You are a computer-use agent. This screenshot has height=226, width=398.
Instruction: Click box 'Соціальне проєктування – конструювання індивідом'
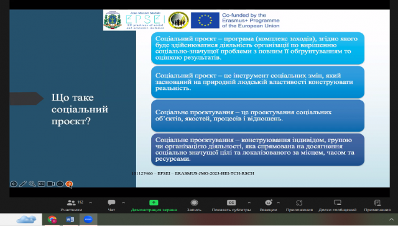coord(257,150)
